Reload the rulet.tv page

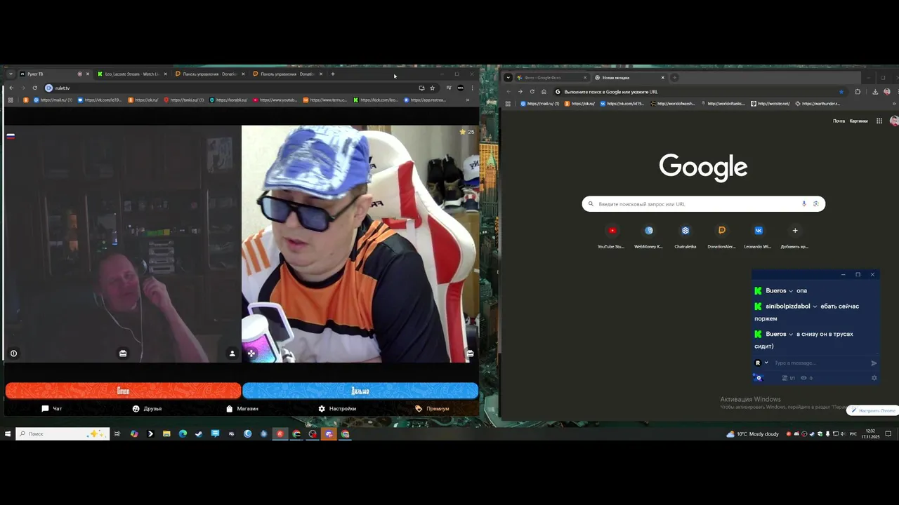pos(34,88)
